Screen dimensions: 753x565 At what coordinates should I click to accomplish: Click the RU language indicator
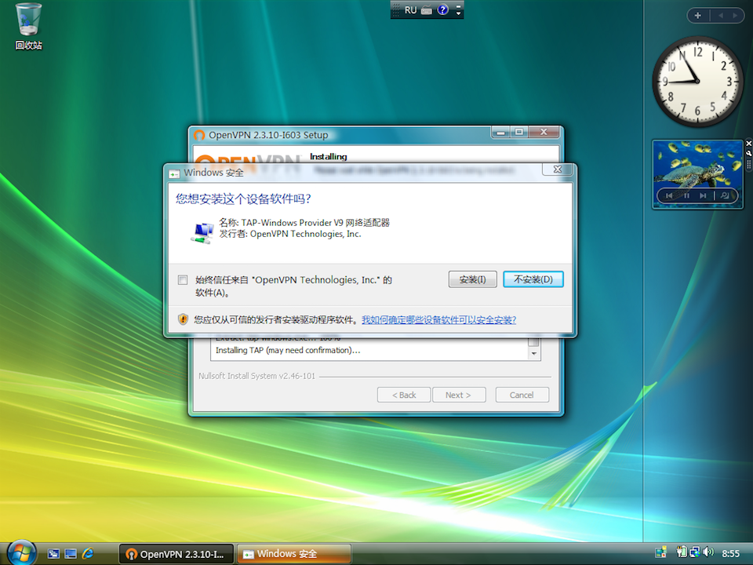pos(410,10)
